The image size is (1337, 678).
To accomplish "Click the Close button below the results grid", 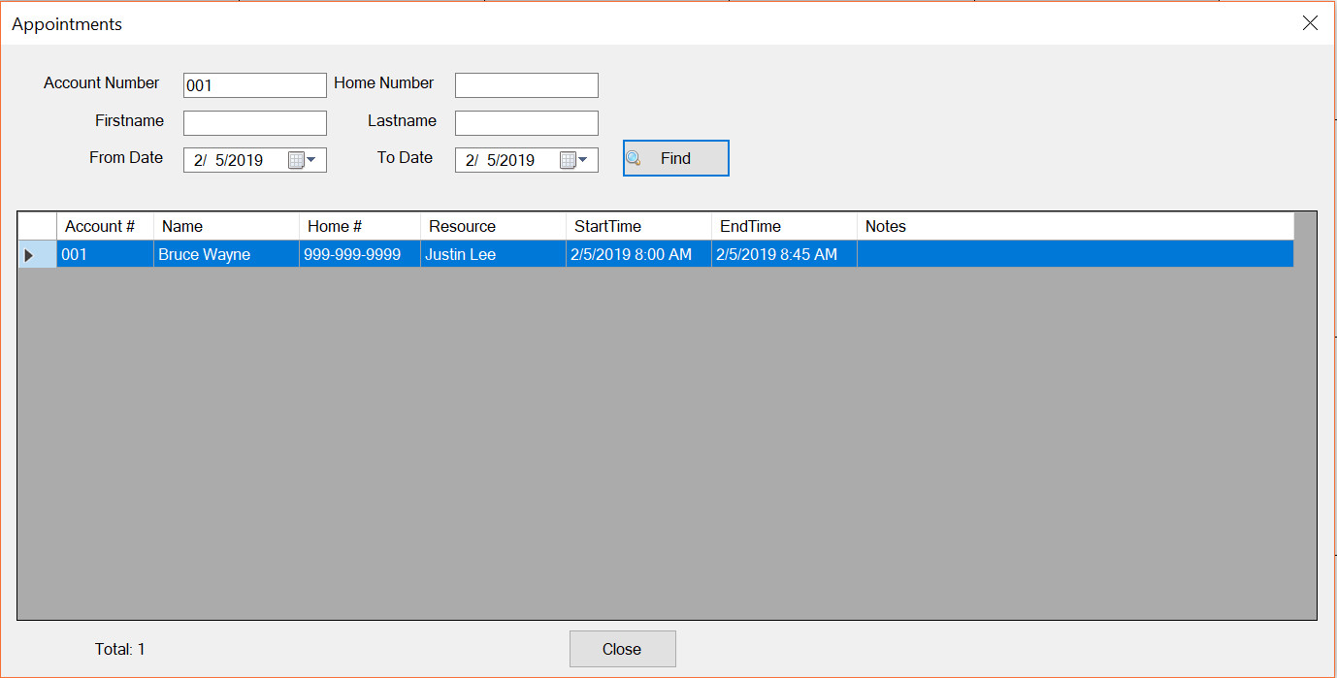I will click(x=622, y=649).
